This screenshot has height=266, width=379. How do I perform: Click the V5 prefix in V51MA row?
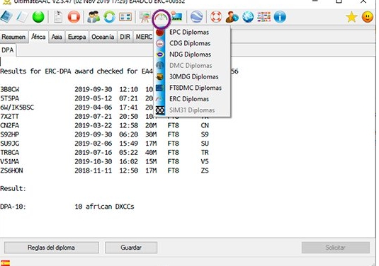coord(205,161)
